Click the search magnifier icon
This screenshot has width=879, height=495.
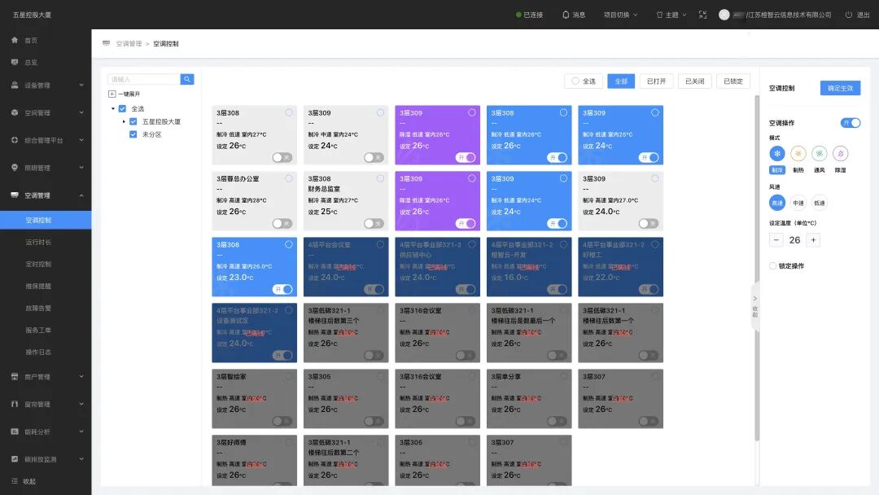click(188, 80)
